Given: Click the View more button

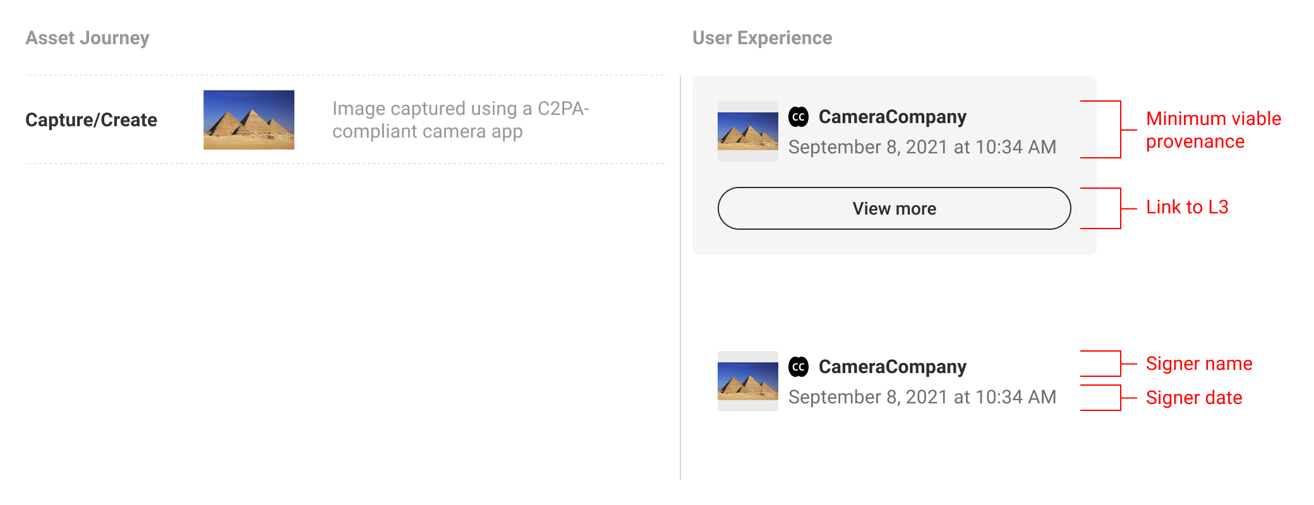Looking at the screenshot, I should 894,208.
